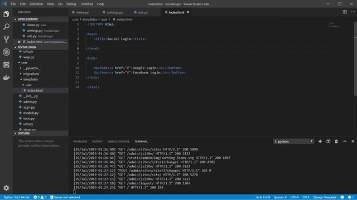This screenshot has height=200, width=357.
Task: Open the Search view in activity bar
Action: coord(6,27)
